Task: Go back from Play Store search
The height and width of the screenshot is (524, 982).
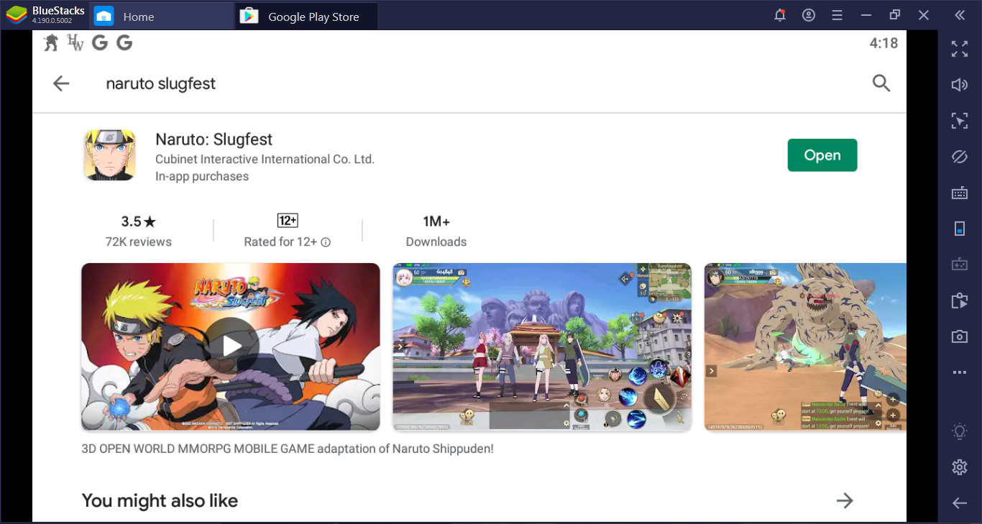Action: (61, 83)
